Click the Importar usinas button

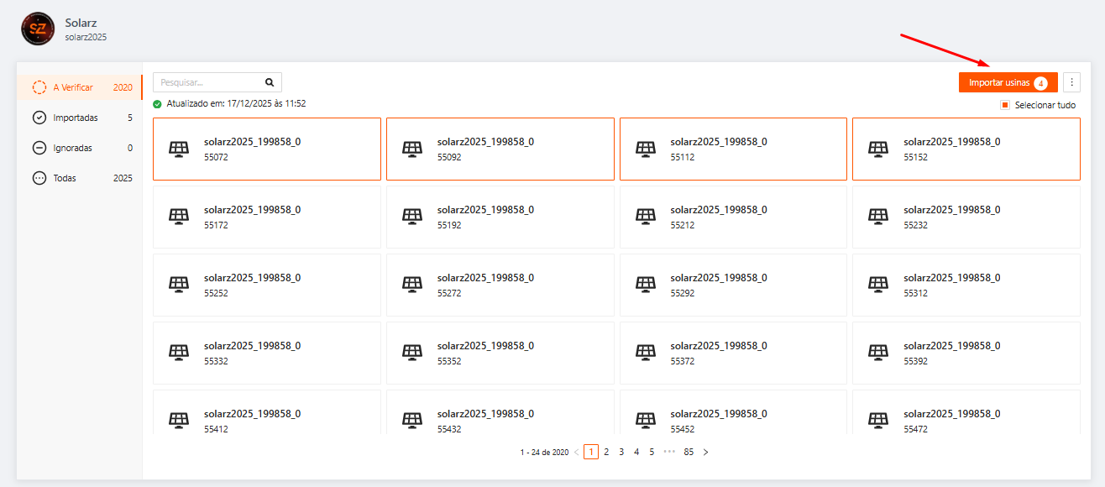point(1008,82)
